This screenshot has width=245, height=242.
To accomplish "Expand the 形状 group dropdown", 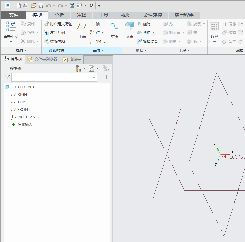I will (141, 50).
